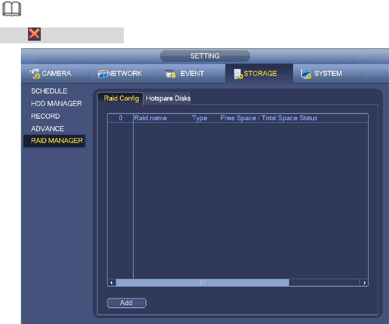Click the EVENT settings icon

point(171,74)
